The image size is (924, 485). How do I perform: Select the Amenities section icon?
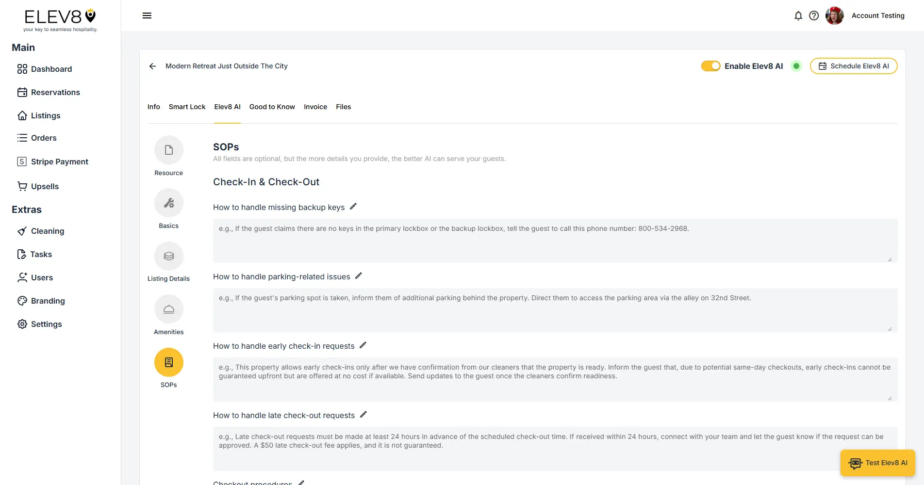tap(168, 308)
